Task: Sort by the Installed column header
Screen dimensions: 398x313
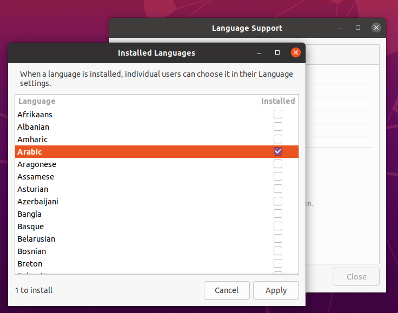Action: (x=278, y=101)
